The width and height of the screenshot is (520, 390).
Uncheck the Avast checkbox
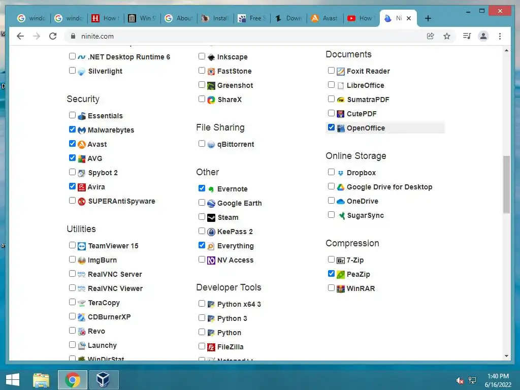(72, 144)
